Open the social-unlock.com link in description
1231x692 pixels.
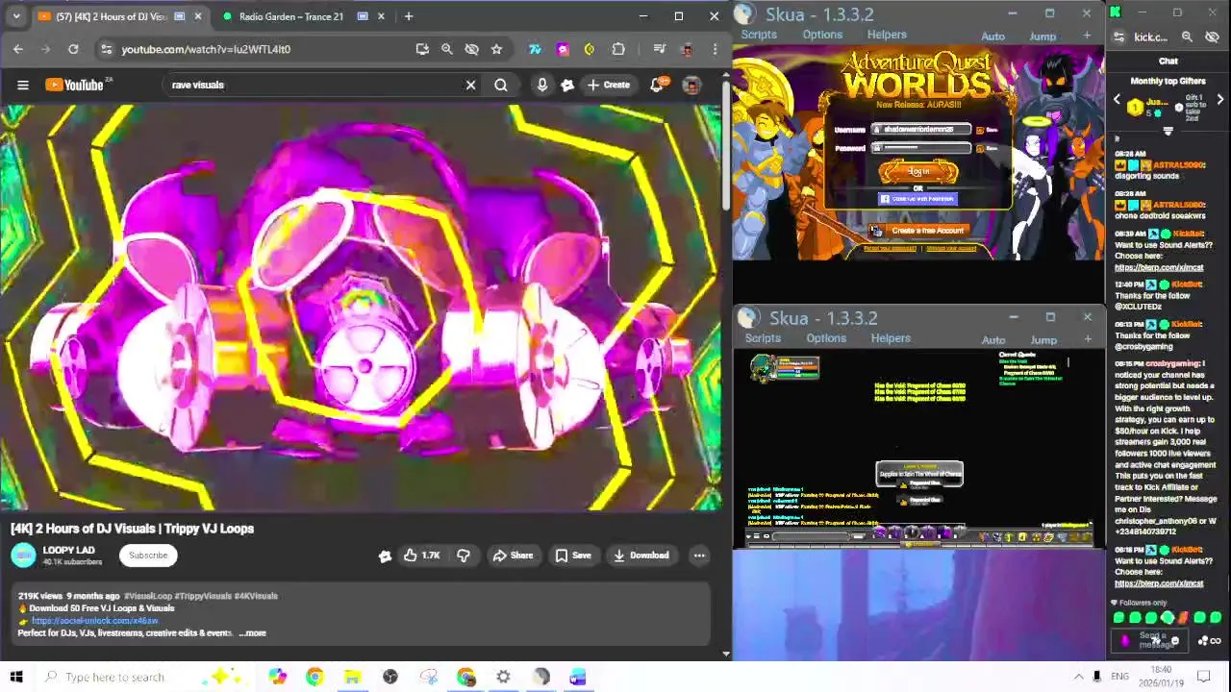click(x=94, y=621)
